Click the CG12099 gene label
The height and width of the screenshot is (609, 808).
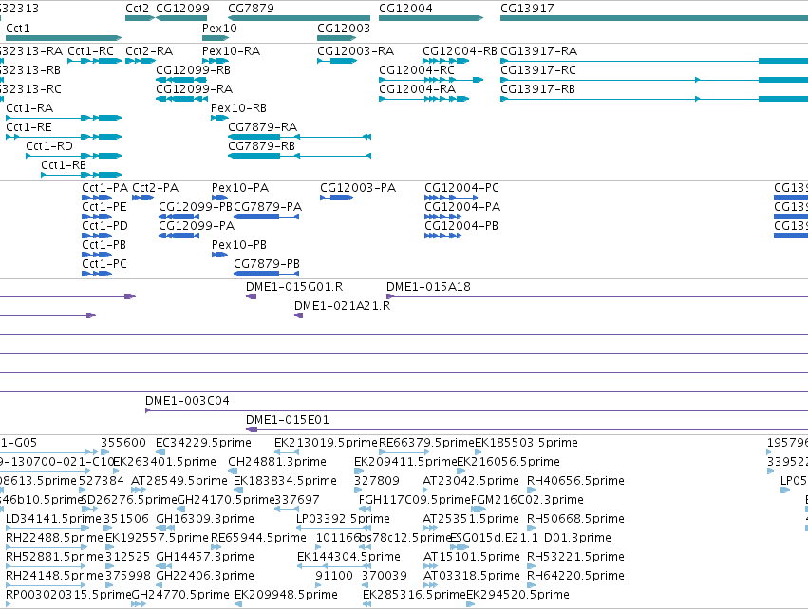coord(182,9)
